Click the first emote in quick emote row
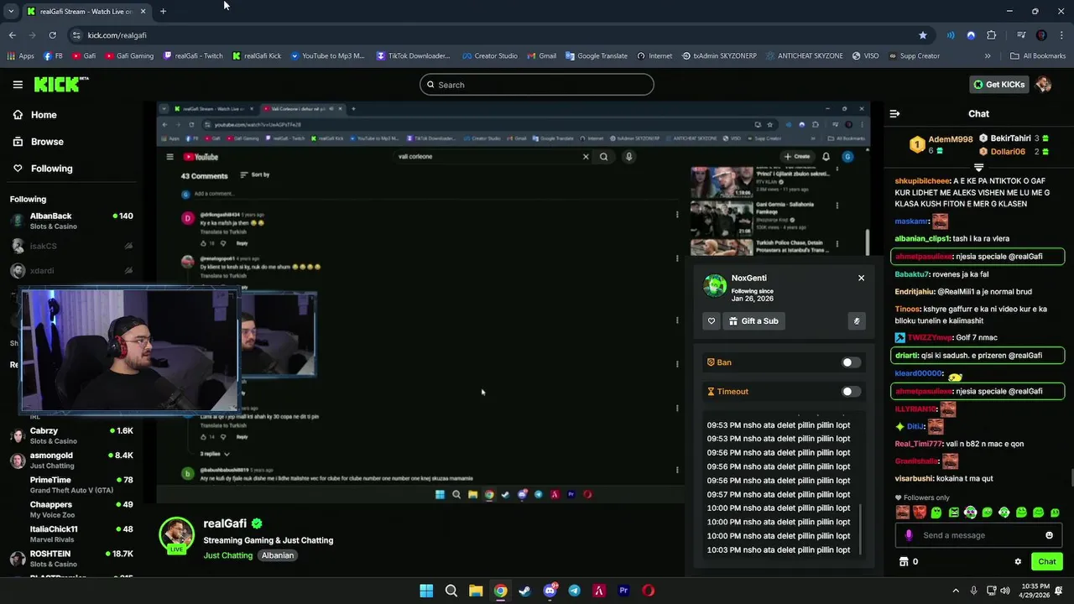 pyautogui.click(x=902, y=513)
